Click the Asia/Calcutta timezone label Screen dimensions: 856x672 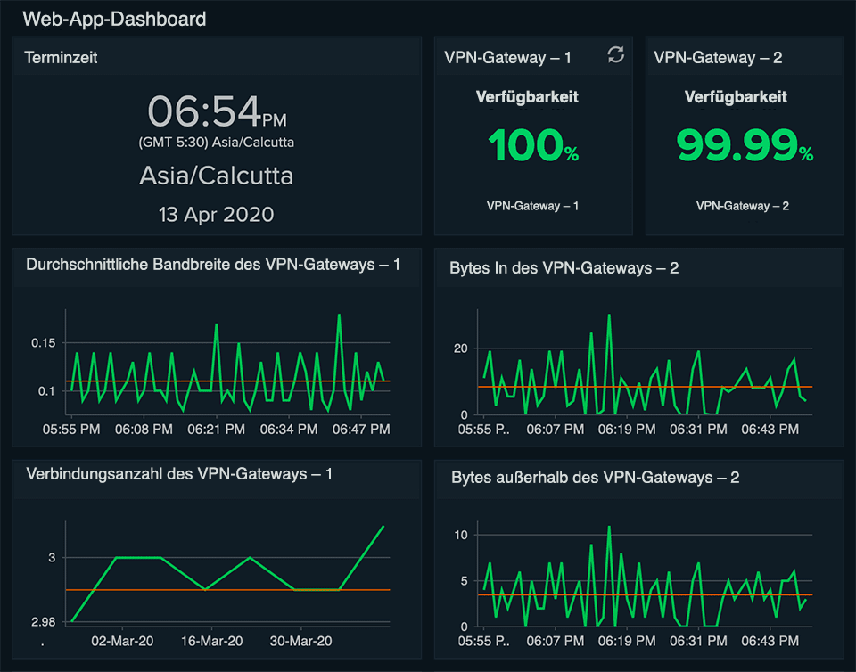click(216, 175)
